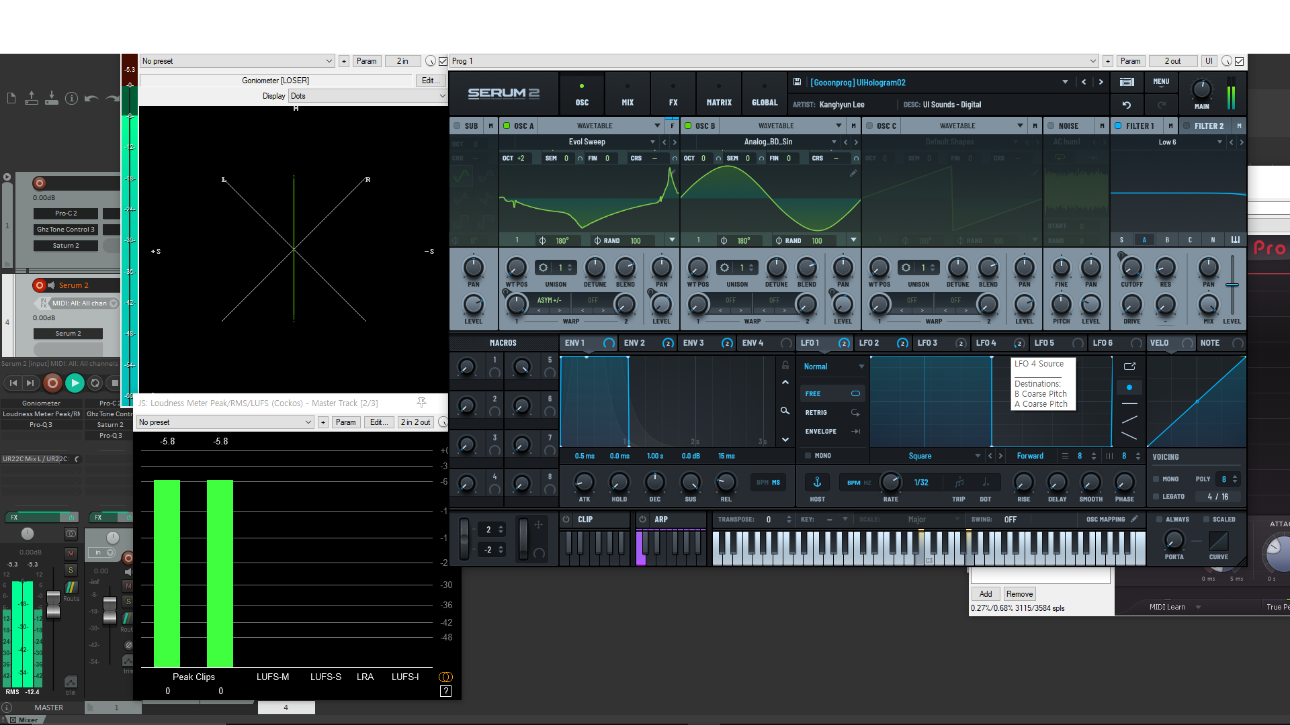Go to project start in transport
The height and width of the screenshot is (725, 1290).
pyautogui.click(x=13, y=383)
